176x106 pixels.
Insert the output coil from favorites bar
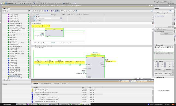pos(39,26)
